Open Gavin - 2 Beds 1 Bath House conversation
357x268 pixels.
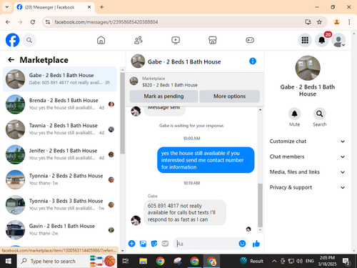[60, 230]
